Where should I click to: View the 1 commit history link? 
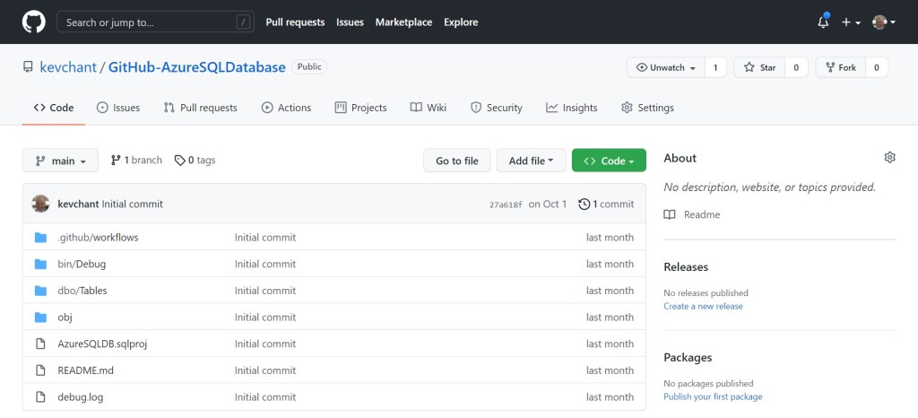coord(606,204)
